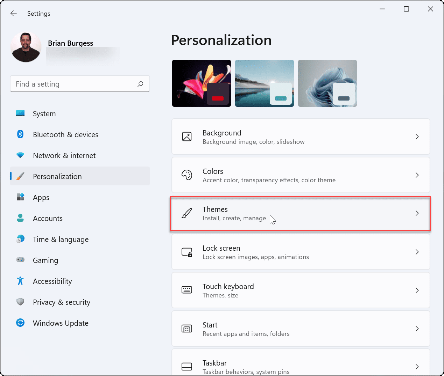Select the Windows Update icon
Screen dimensions: 444x376
coord(20,323)
